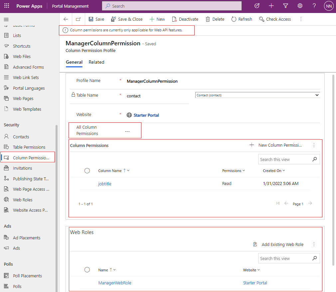Open the Starter Portal website lookup link
The image size is (336, 292).
pyautogui.click(x=146, y=115)
